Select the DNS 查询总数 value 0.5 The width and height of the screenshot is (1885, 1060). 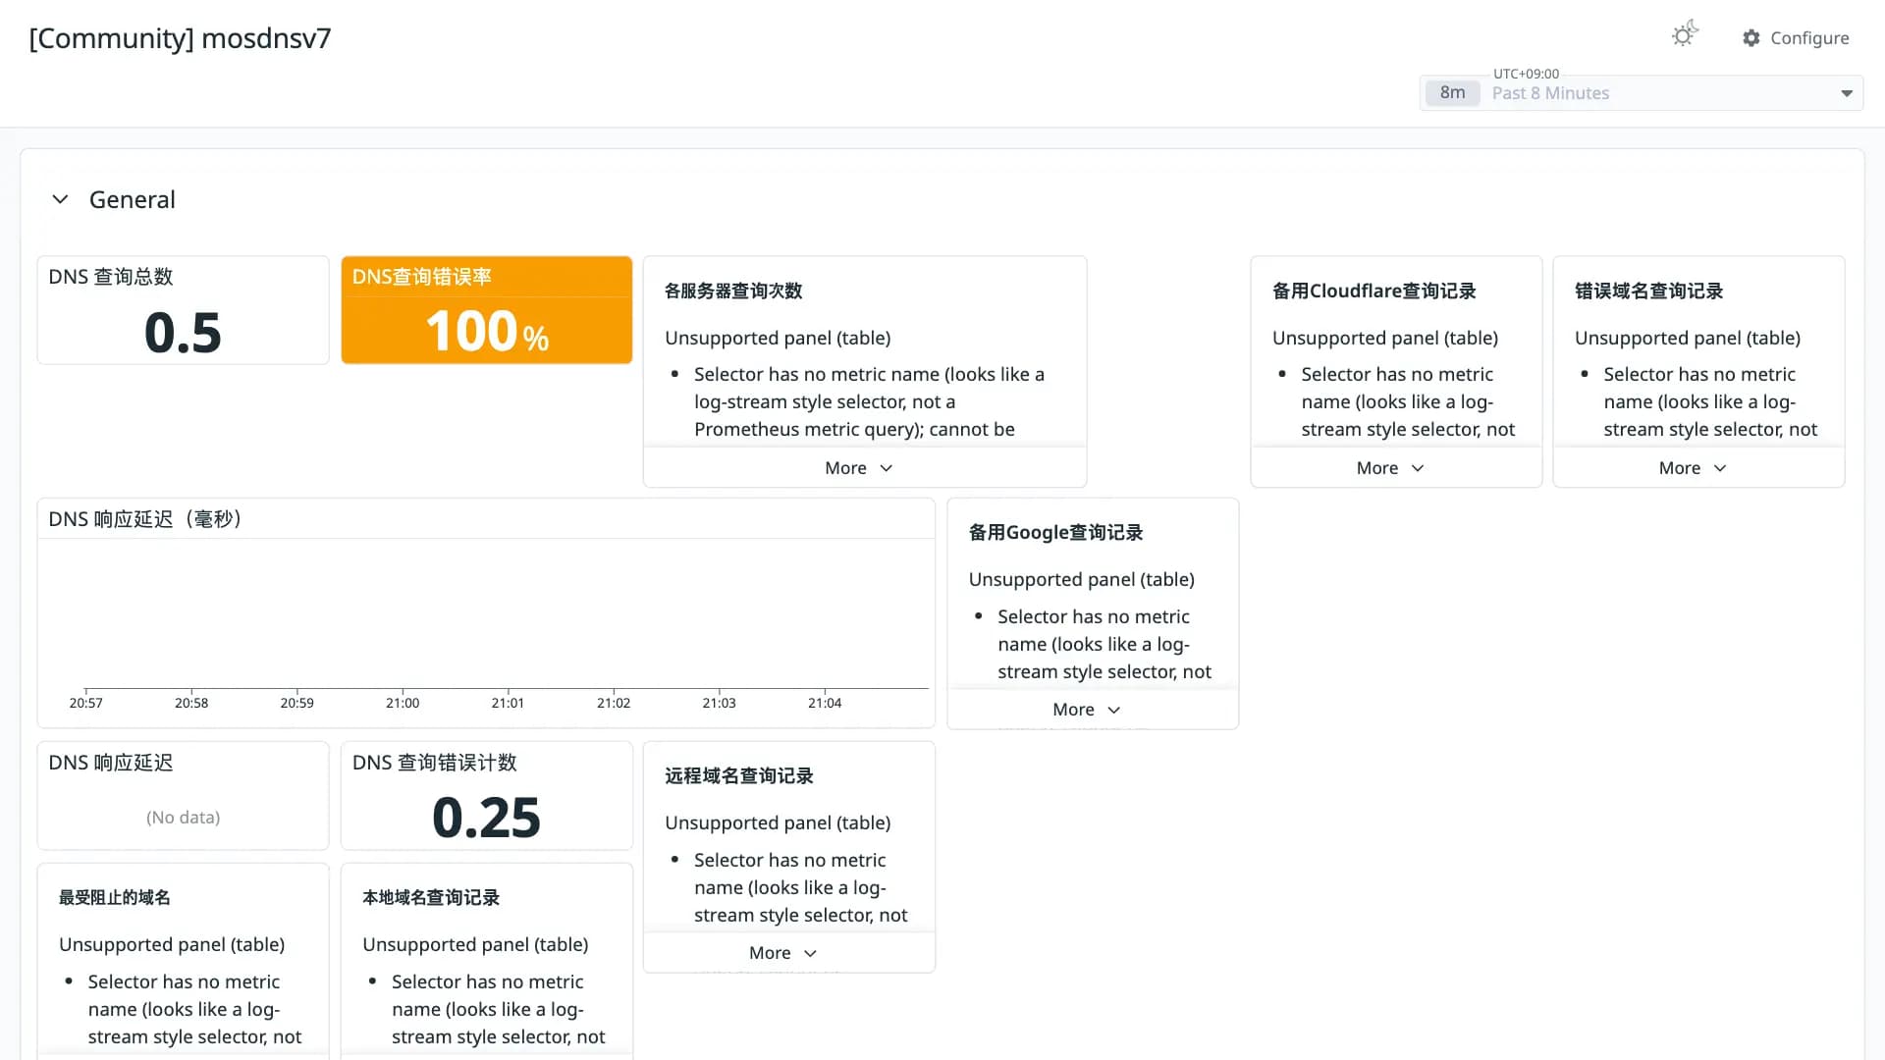[183, 332]
